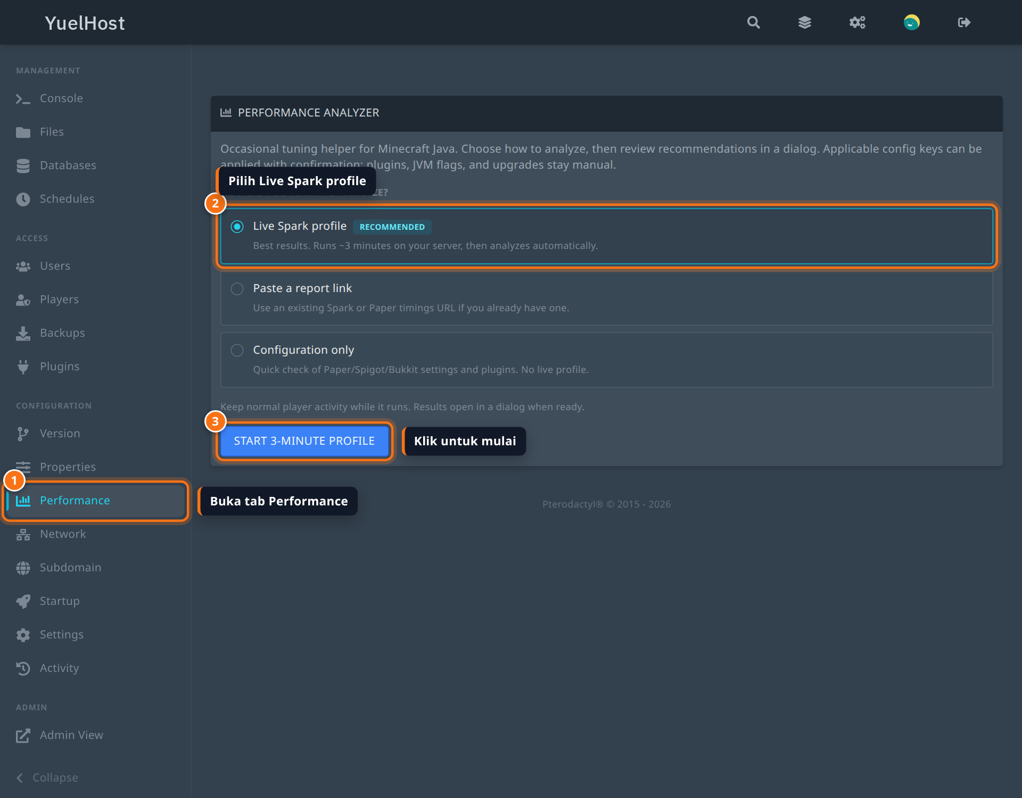Click the Files folder icon
Image resolution: width=1022 pixels, height=798 pixels.
[x=23, y=132]
